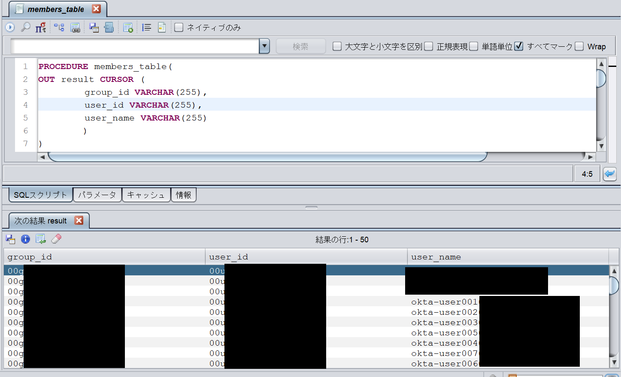Screen dimensions: 621x377
Task: Click the save icon in the editor toolbar
Action: click(x=94, y=28)
